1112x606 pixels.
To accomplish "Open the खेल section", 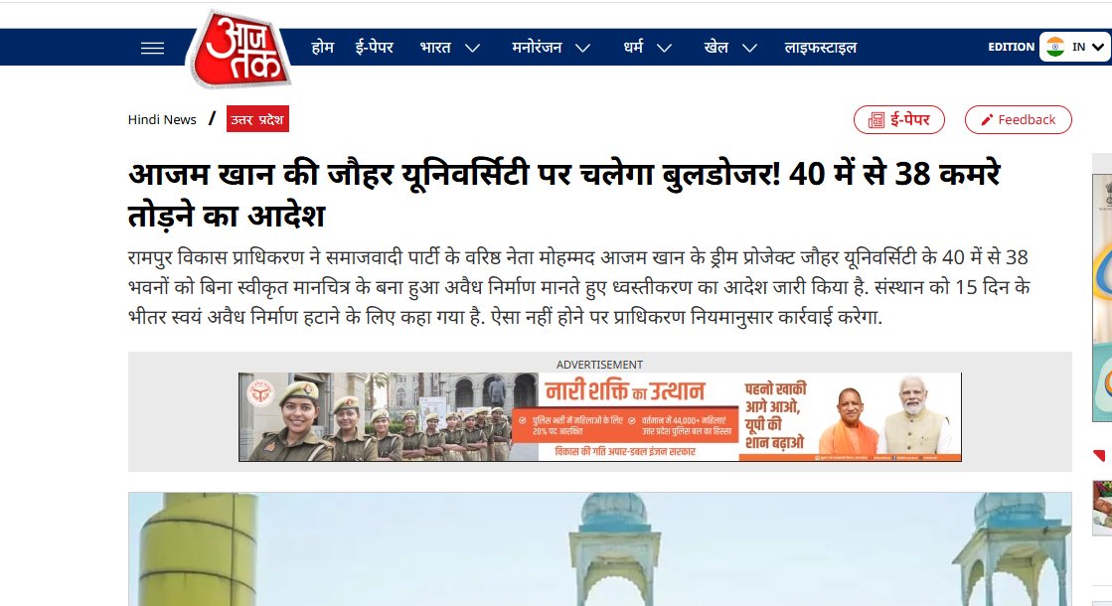I will pyautogui.click(x=716, y=48).
